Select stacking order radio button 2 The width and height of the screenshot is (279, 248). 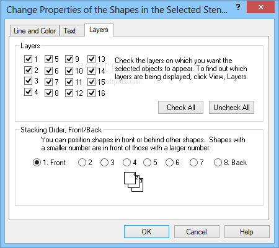coord(82,163)
